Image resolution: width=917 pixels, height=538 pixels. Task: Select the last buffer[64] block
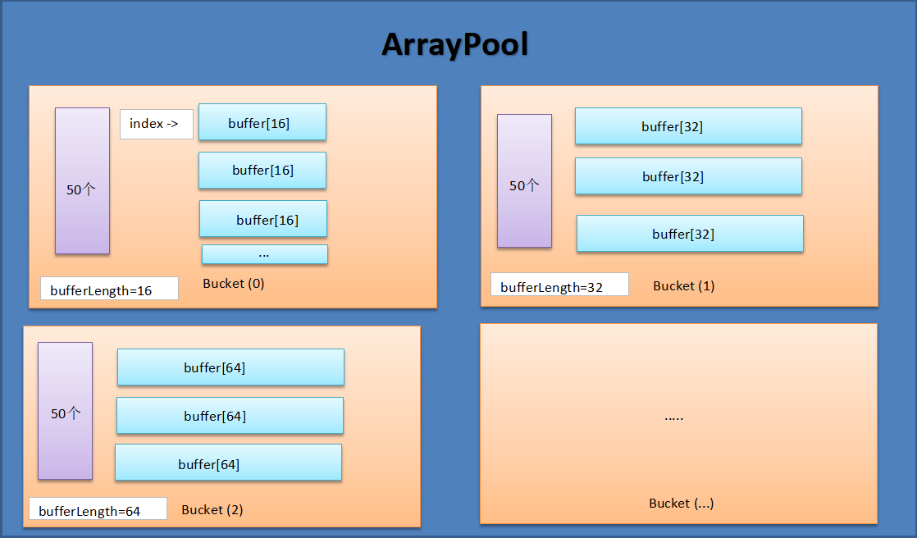(x=228, y=462)
